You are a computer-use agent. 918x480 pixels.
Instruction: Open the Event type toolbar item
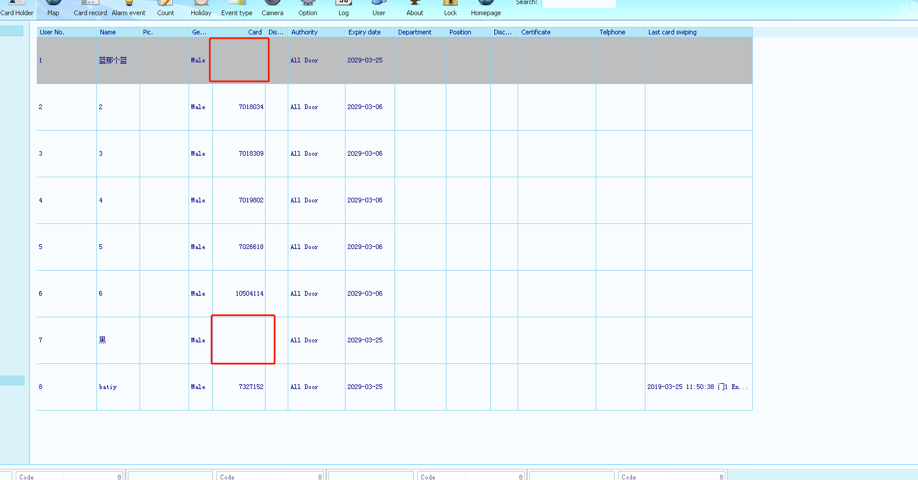[x=237, y=8]
